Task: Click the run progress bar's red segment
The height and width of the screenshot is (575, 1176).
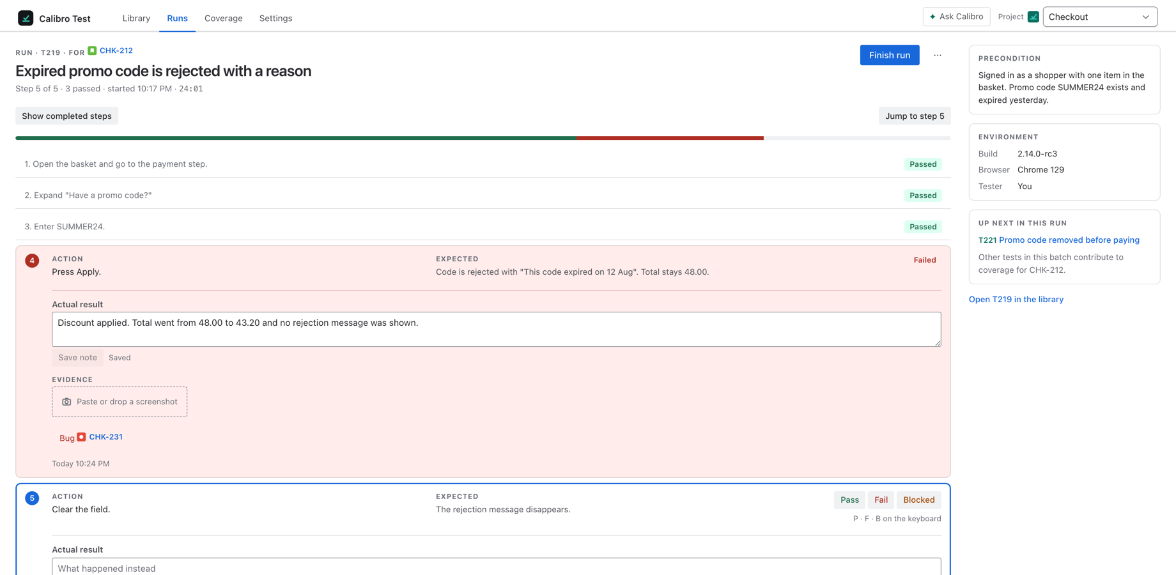Action: click(670, 138)
